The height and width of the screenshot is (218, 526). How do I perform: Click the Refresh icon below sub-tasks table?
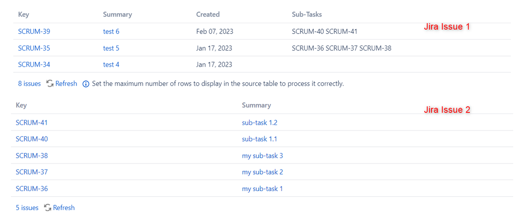tap(47, 207)
